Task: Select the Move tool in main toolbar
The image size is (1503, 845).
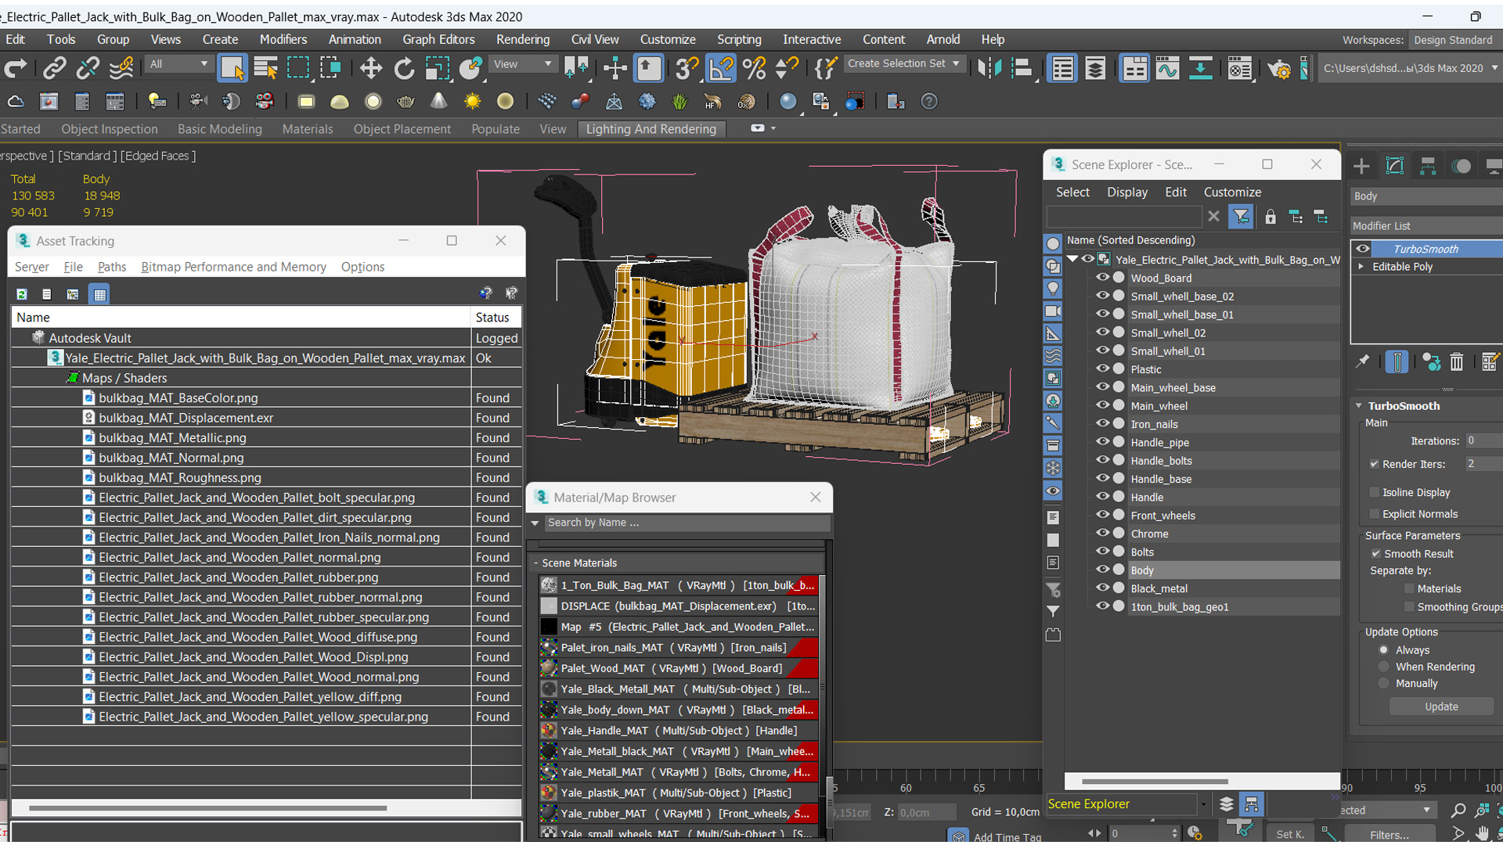Action: (370, 69)
